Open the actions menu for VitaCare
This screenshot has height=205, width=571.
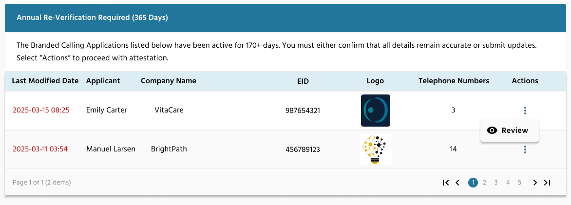coord(525,111)
